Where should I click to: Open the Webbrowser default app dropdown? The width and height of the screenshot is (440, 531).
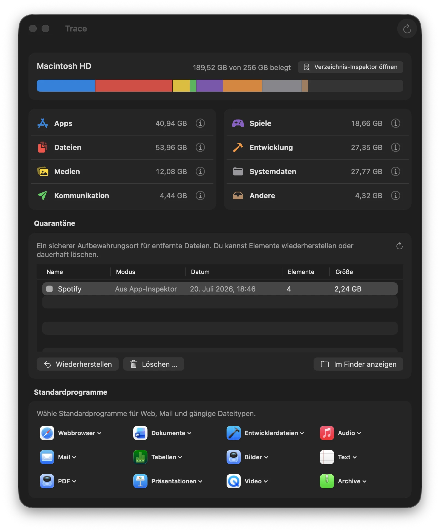coord(80,433)
